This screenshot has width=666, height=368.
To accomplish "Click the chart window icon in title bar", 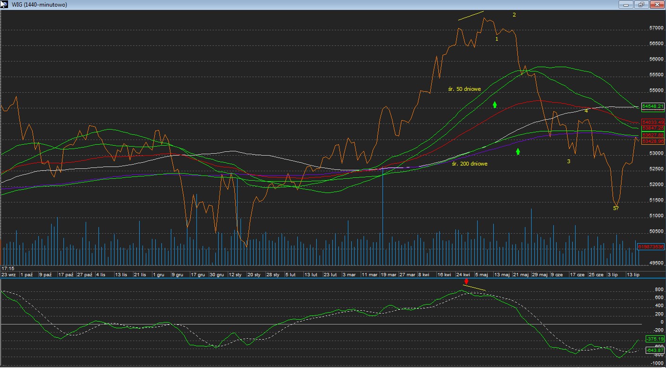I will pyautogui.click(x=4, y=5).
